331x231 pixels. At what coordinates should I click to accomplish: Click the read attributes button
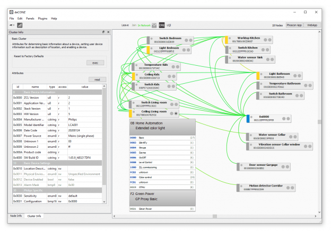(x=97, y=79)
